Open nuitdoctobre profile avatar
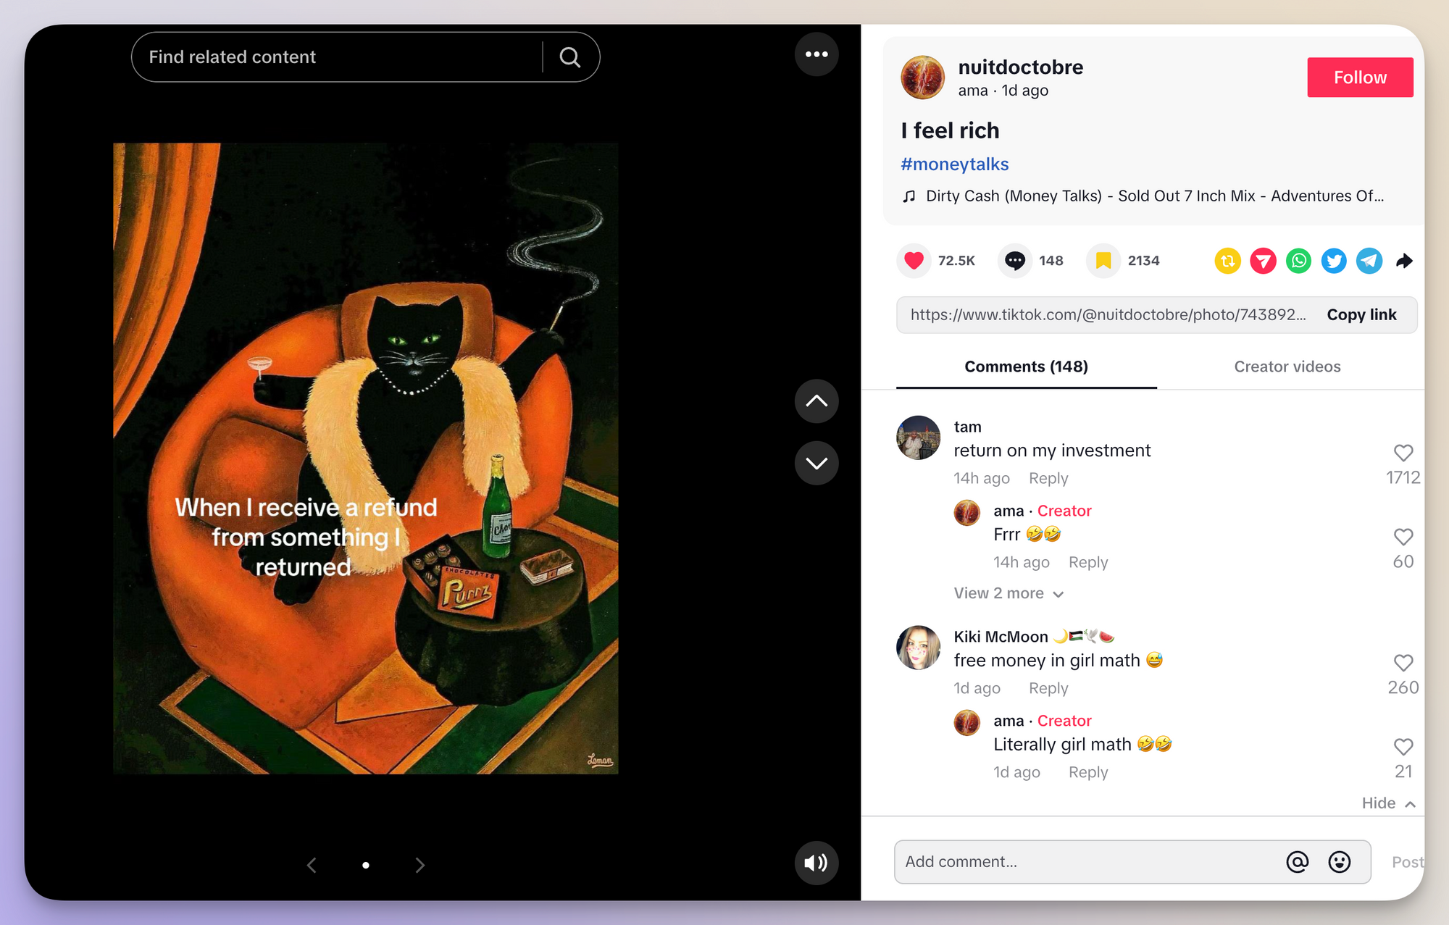The height and width of the screenshot is (925, 1449). click(x=922, y=78)
